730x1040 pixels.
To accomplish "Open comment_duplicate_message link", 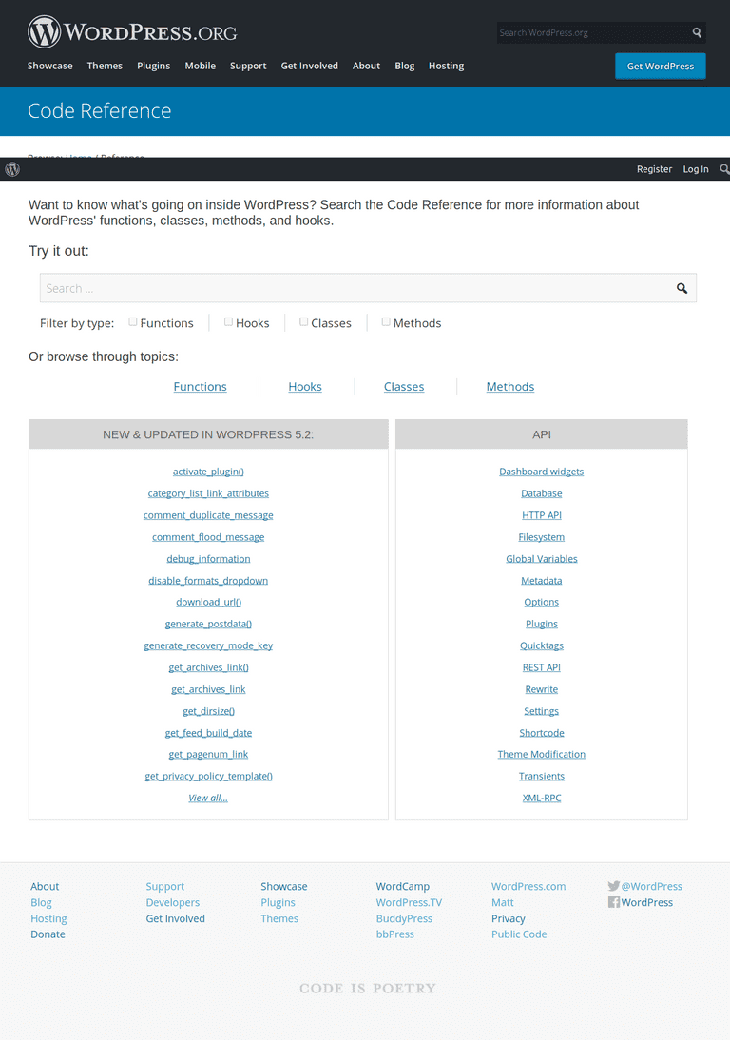I will pyautogui.click(x=208, y=515).
